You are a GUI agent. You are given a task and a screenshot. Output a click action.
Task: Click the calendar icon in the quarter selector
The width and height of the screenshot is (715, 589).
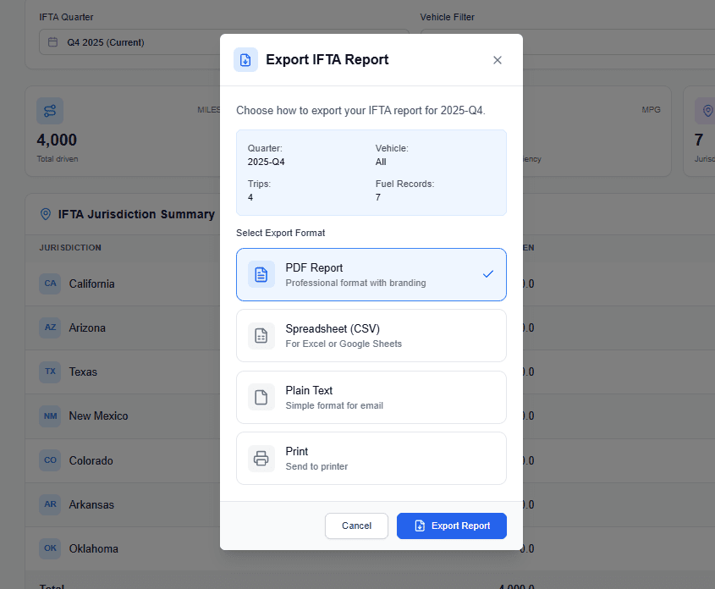pyautogui.click(x=52, y=41)
